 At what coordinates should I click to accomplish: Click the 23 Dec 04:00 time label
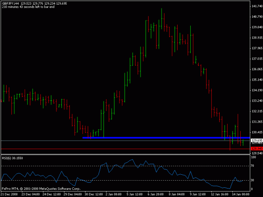(x=31, y=194)
